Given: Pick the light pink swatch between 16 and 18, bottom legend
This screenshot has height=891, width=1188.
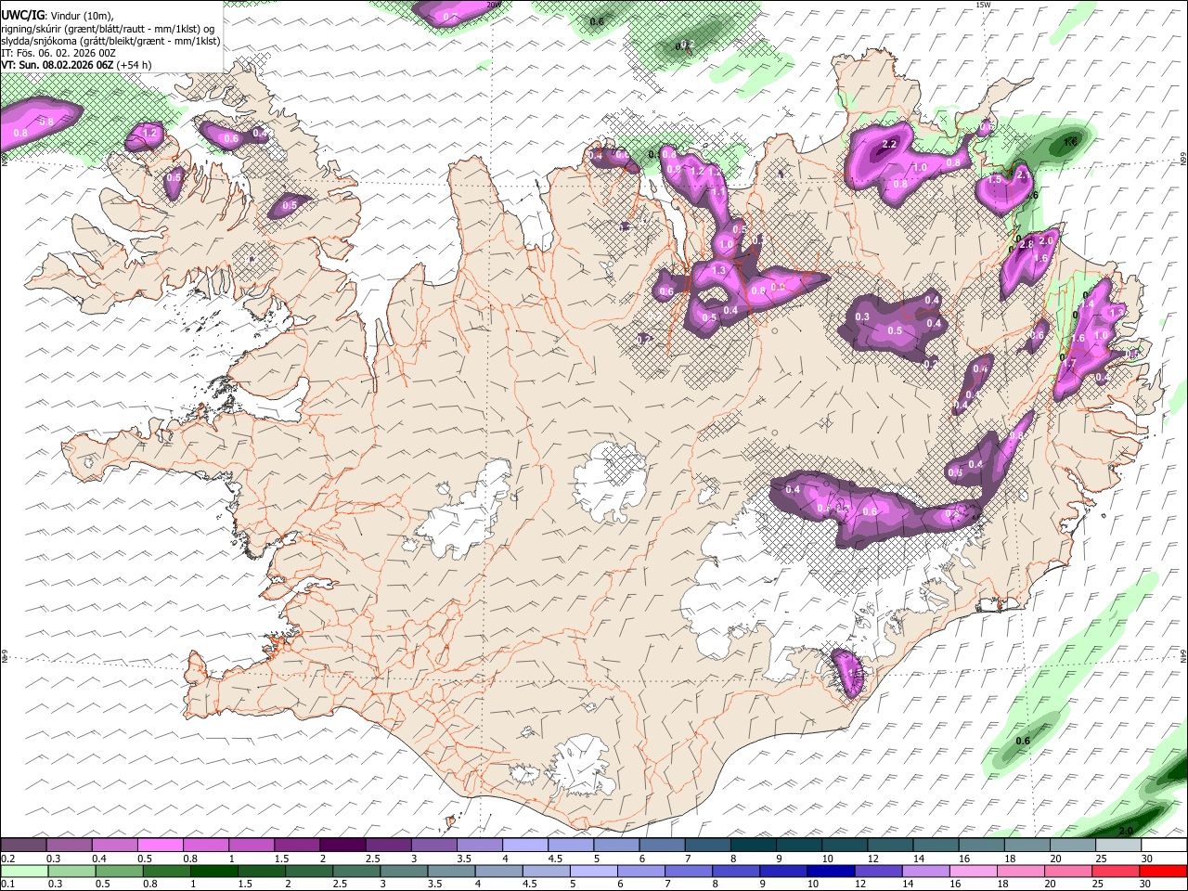Looking at the screenshot, I should click(975, 871).
